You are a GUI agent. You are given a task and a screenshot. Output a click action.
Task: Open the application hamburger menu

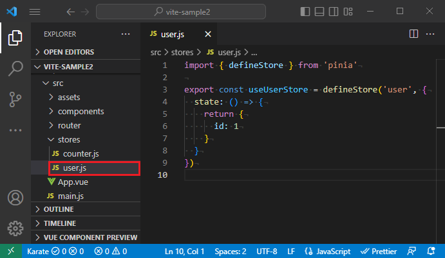coord(35,12)
